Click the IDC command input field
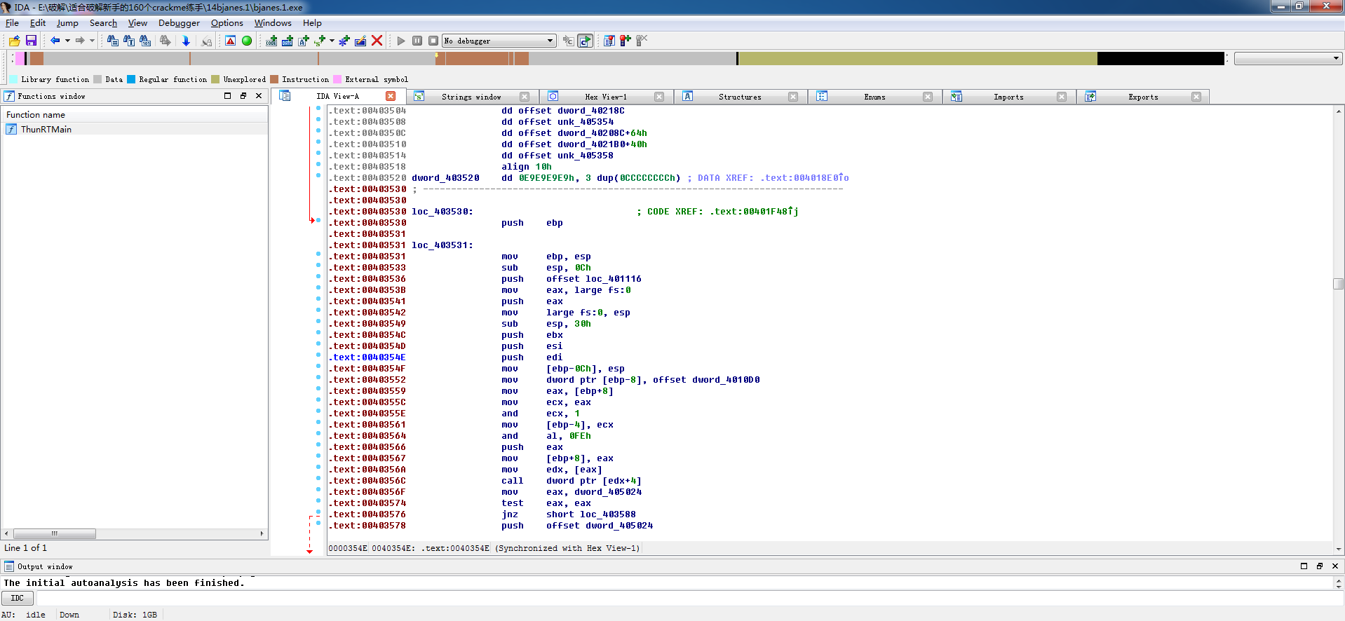 (687, 598)
